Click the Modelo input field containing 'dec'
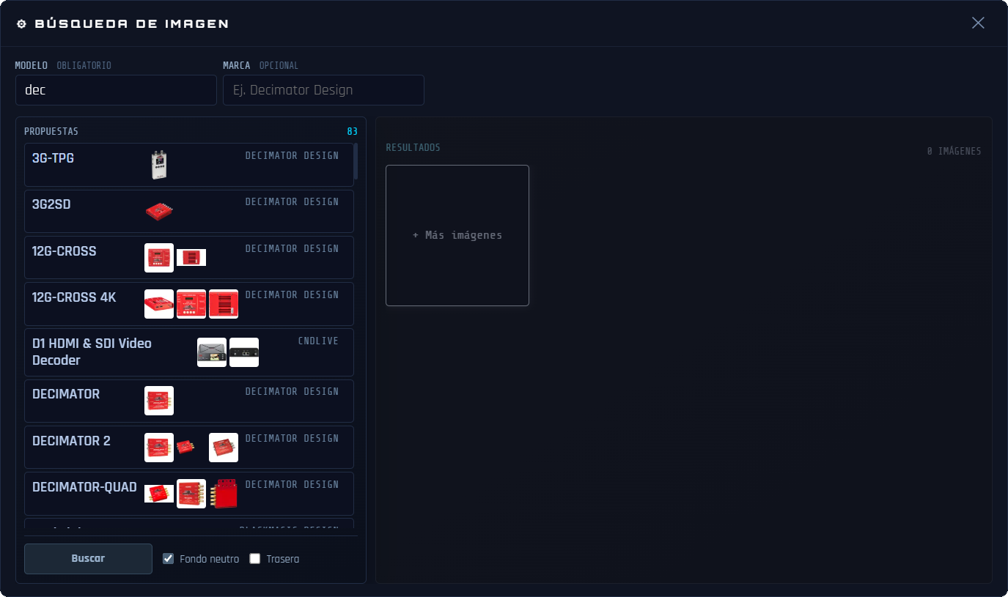Screen dimensions: 1008x597 click(x=116, y=90)
